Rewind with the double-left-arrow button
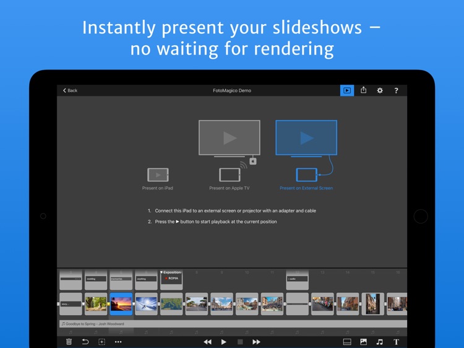This screenshot has width=464, height=348. 207,342
